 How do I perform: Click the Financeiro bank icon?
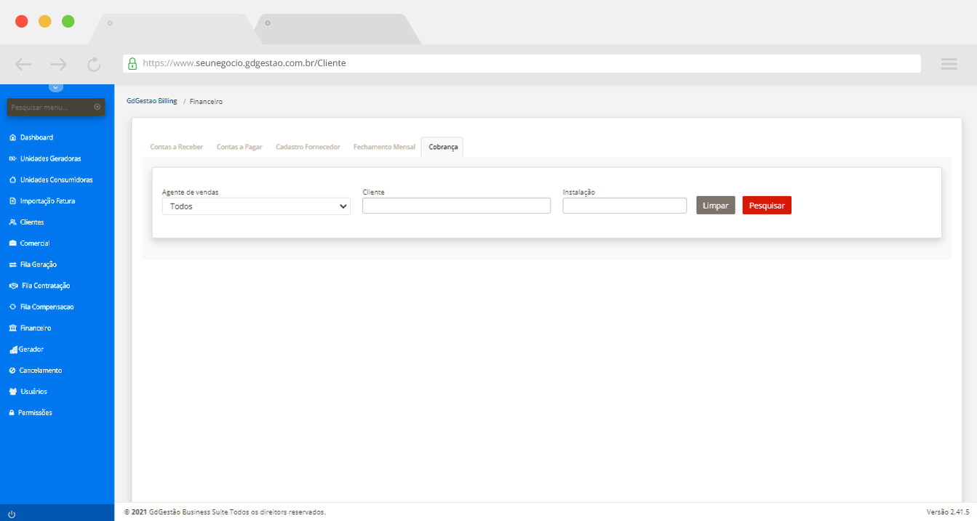coord(12,328)
